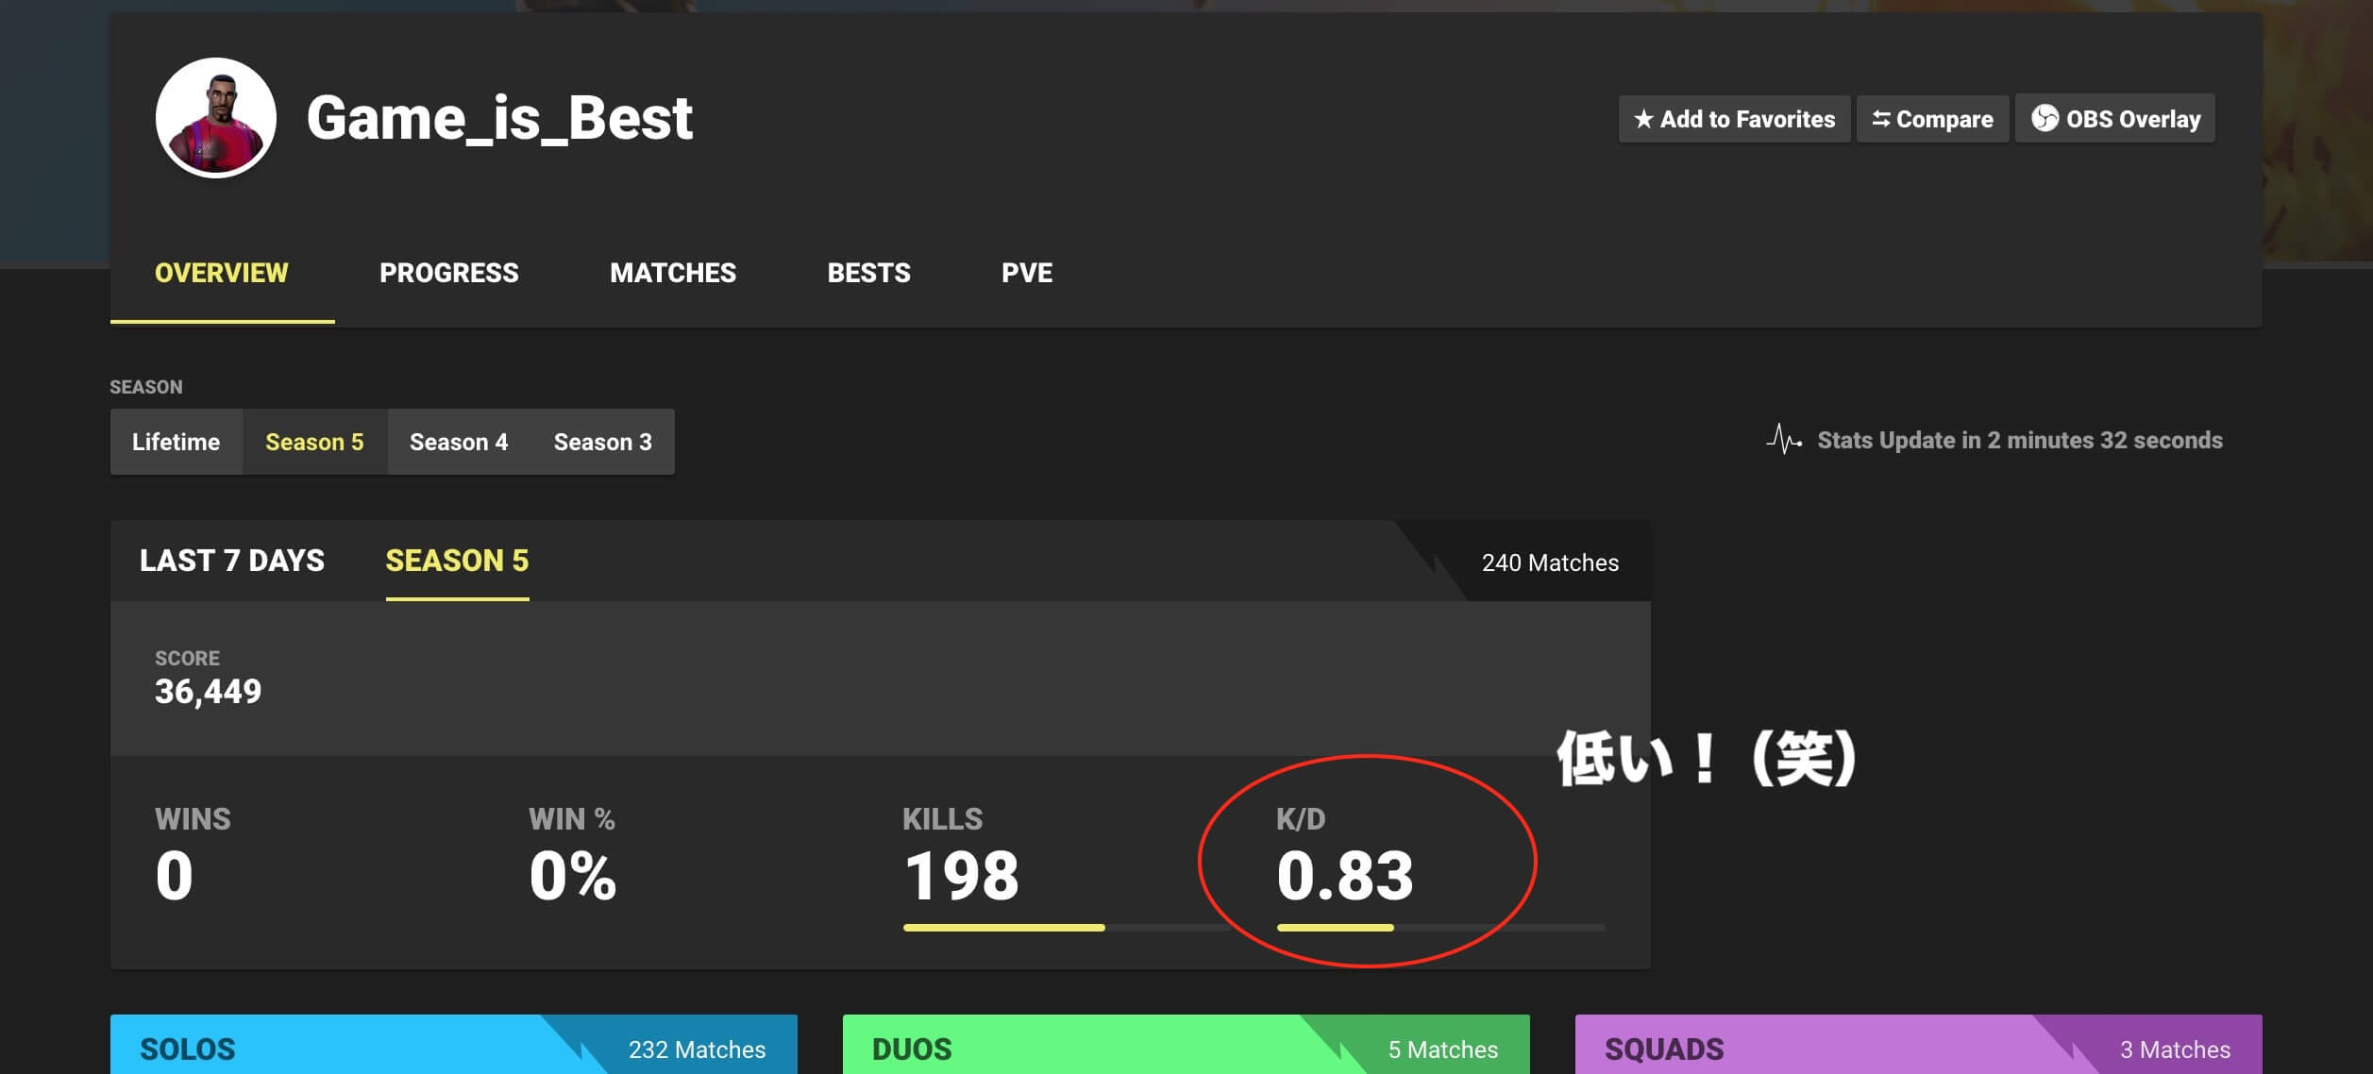Choose the Season 4 filter
Screen dimensions: 2373x1074
459,442
